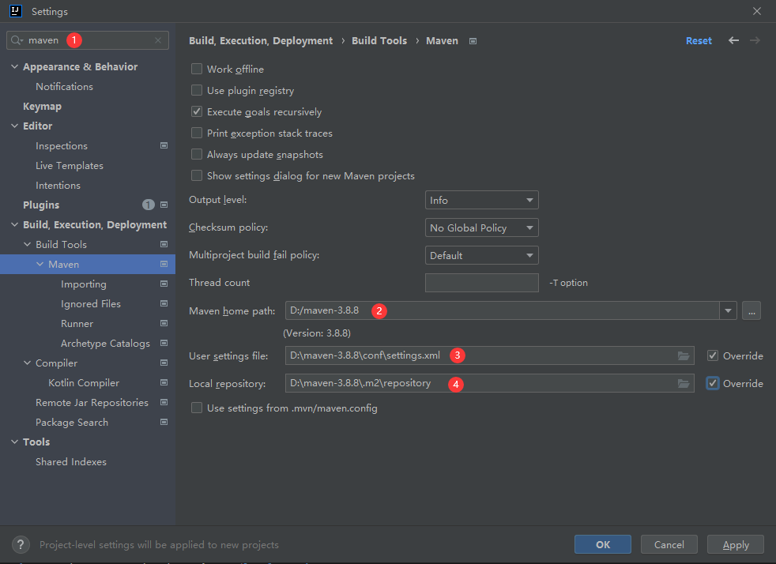Collapse Build, Execution, Deployment section
The height and width of the screenshot is (564, 776).
pos(14,224)
